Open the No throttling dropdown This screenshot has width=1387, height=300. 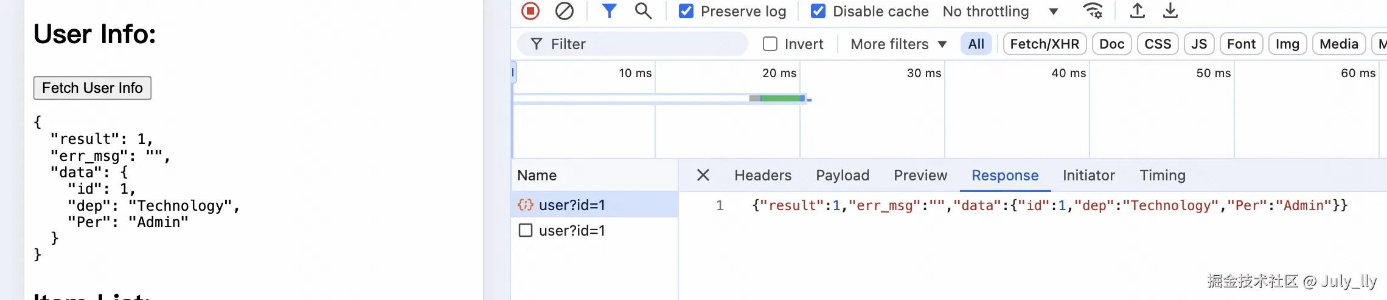click(x=1000, y=12)
